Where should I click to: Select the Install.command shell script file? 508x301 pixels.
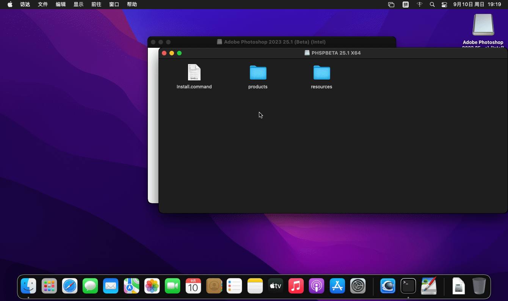pos(194,72)
